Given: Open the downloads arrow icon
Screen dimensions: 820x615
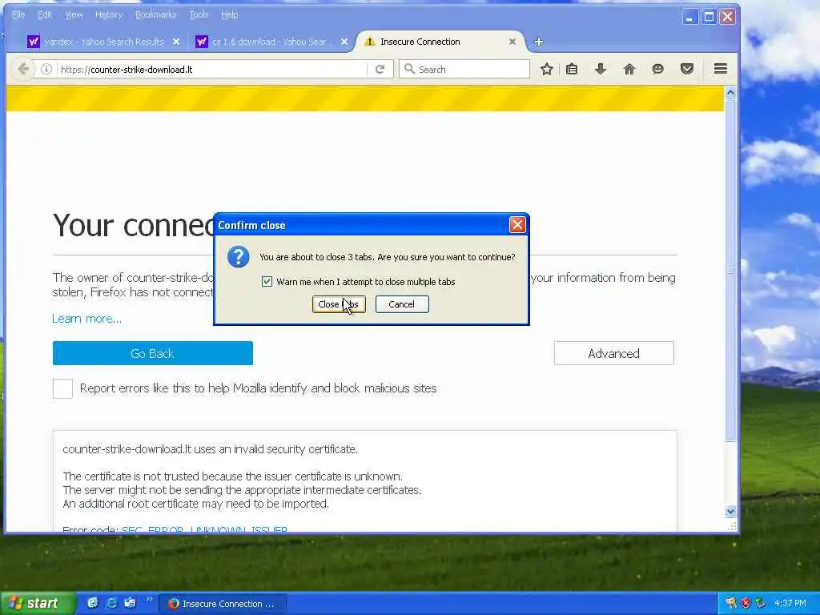Looking at the screenshot, I should [x=601, y=69].
